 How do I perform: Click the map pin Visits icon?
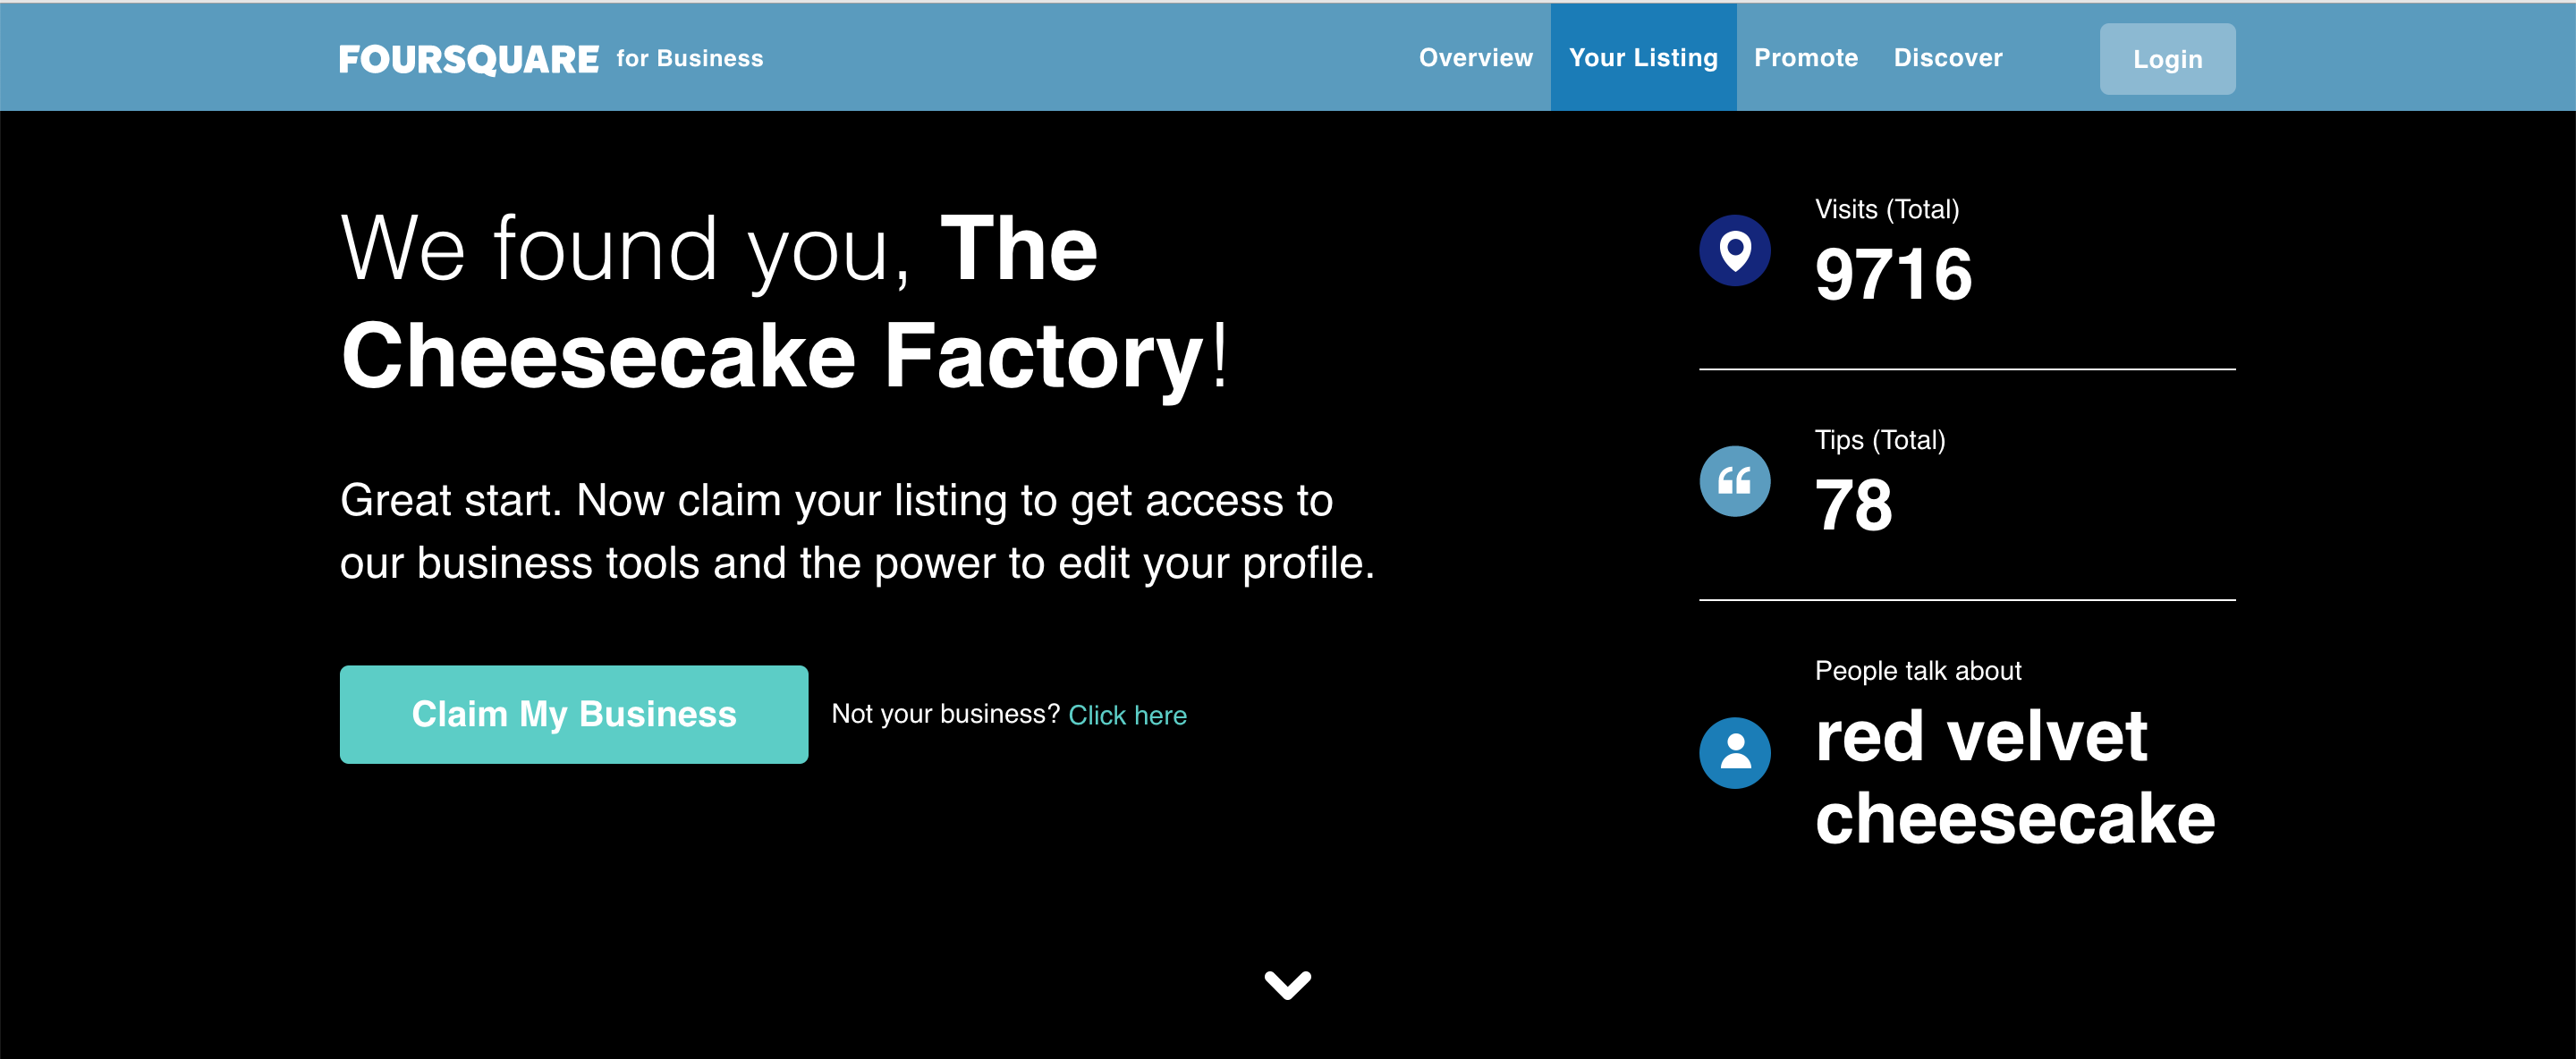click(1734, 250)
